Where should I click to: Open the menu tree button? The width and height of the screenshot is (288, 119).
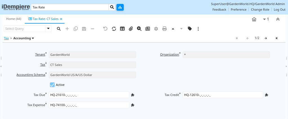[x=120, y=7]
